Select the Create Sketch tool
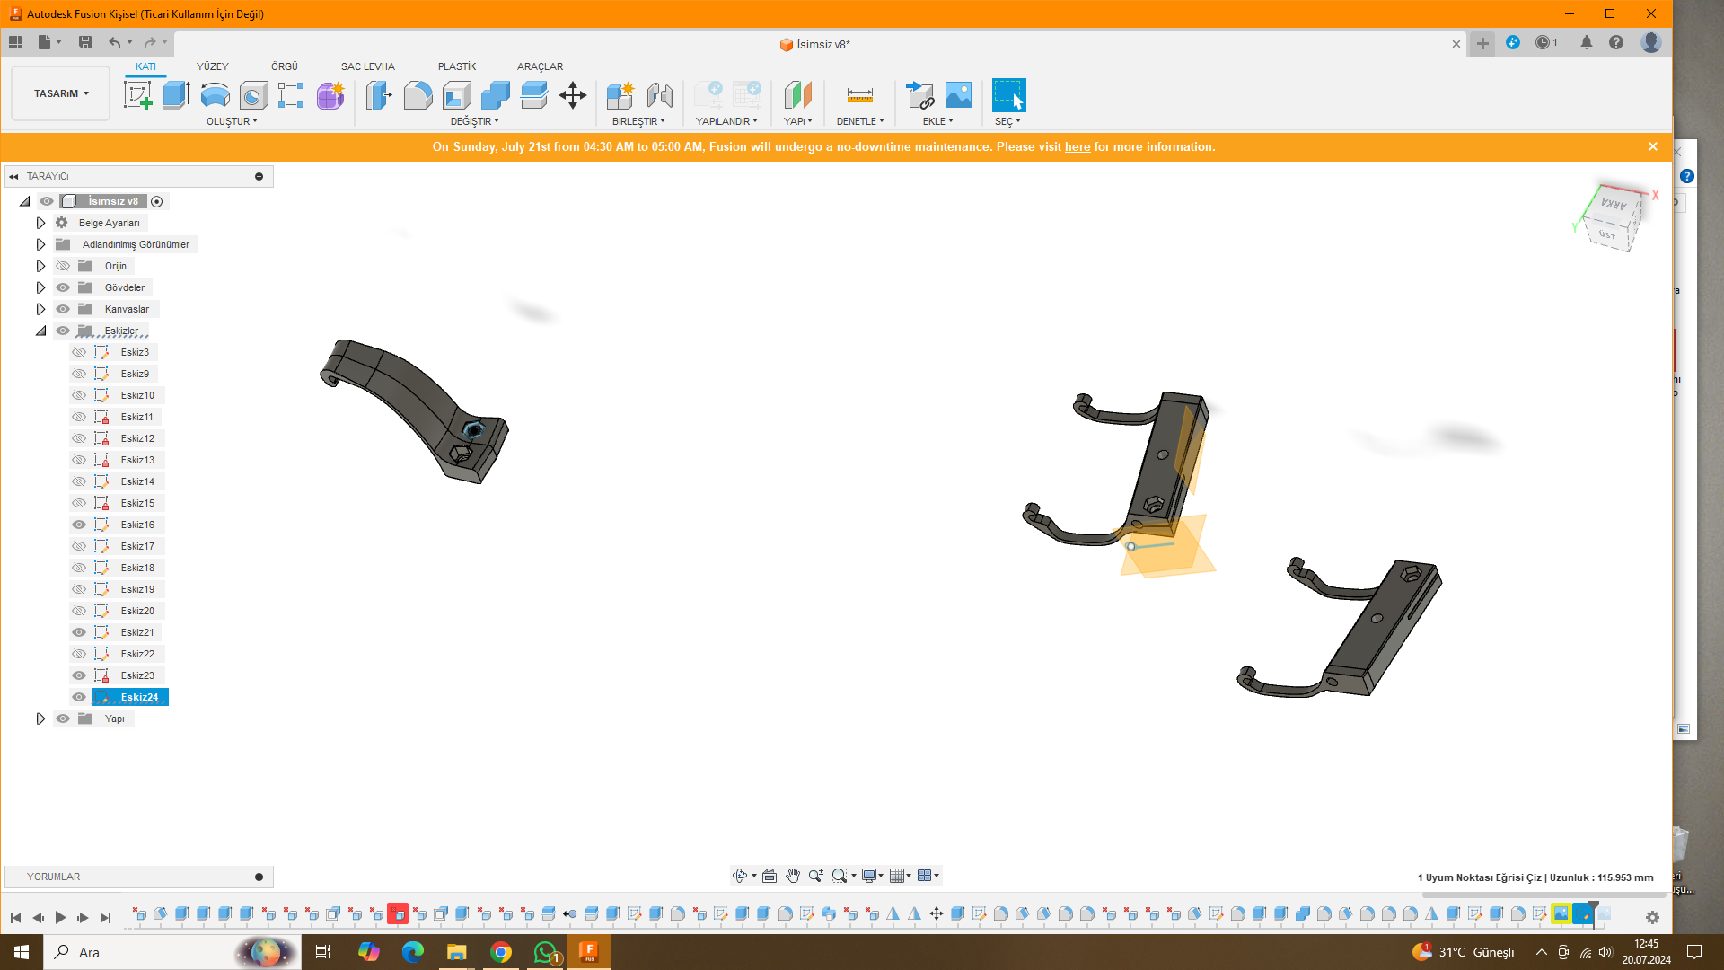Screen dimensions: 1724x970 (137, 95)
